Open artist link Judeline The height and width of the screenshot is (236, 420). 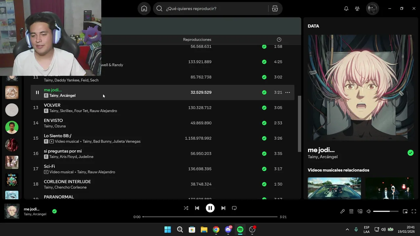point(86,157)
